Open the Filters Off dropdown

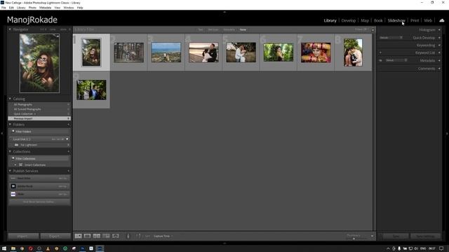(x=362, y=29)
